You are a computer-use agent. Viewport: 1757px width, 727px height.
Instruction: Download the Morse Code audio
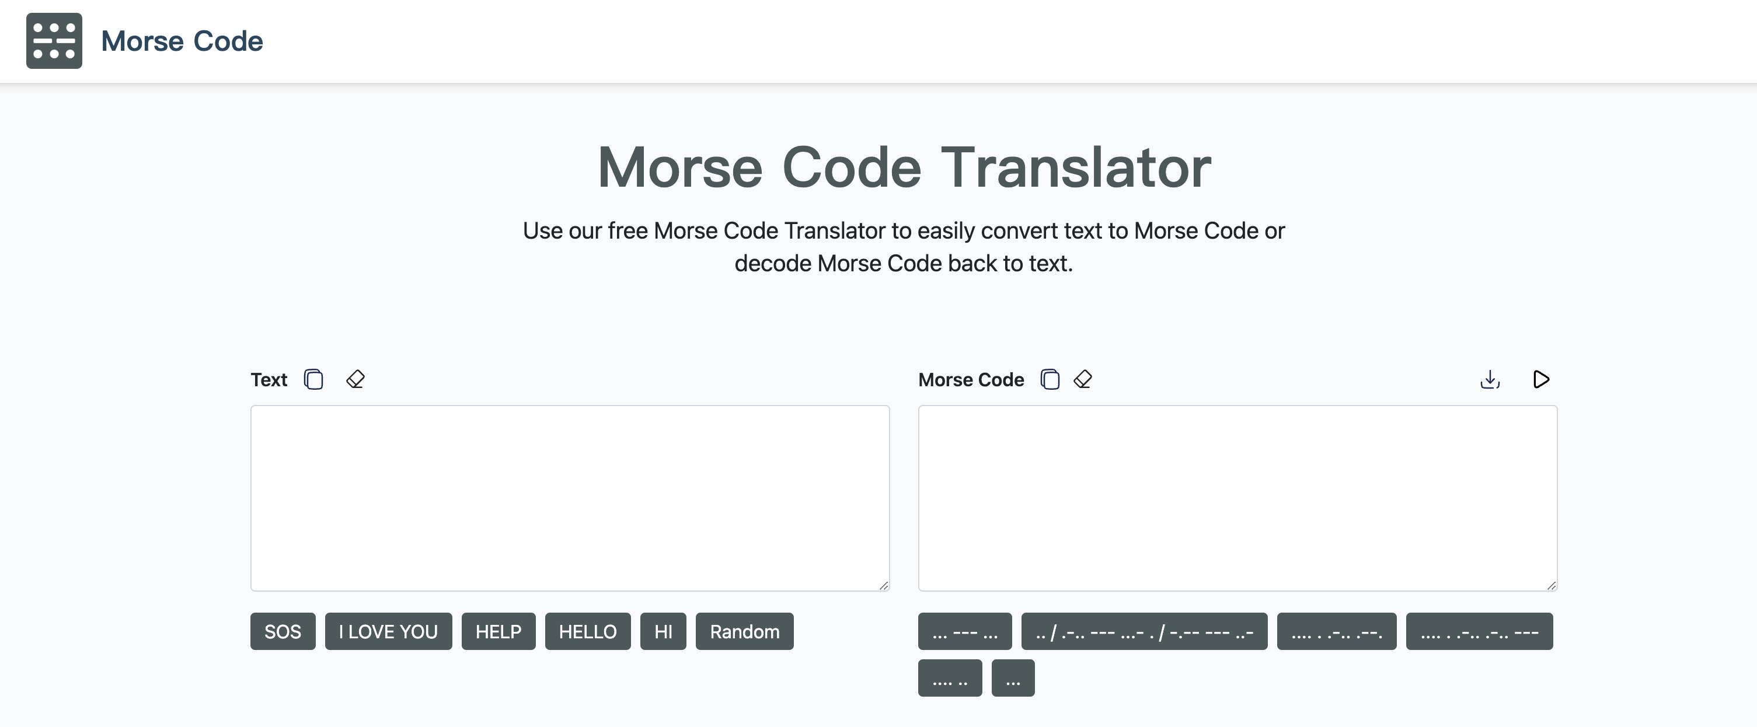(1490, 380)
